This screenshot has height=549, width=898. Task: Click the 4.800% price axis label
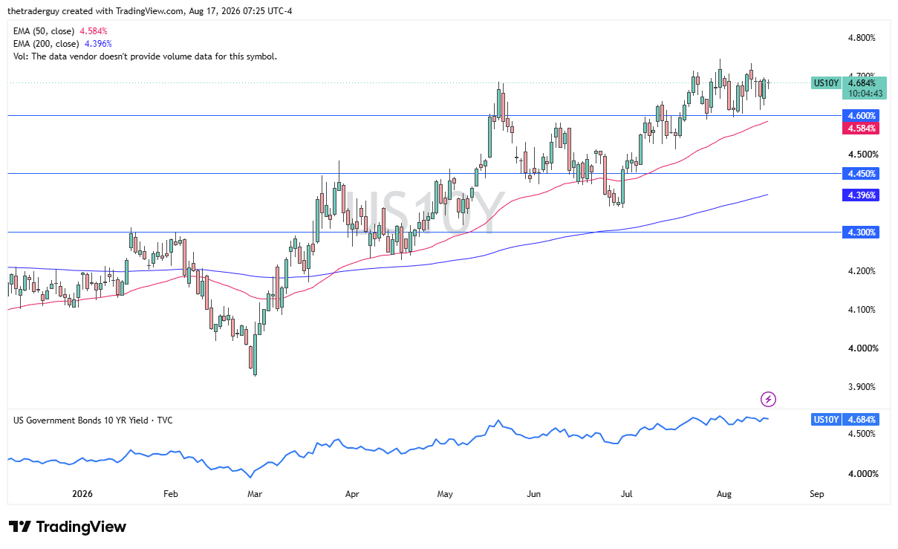pos(862,38)
